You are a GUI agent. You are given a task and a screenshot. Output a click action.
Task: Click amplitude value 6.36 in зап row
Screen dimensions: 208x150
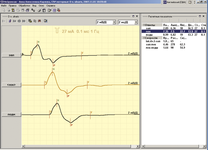pyautogui.click(x=173, y=28)
